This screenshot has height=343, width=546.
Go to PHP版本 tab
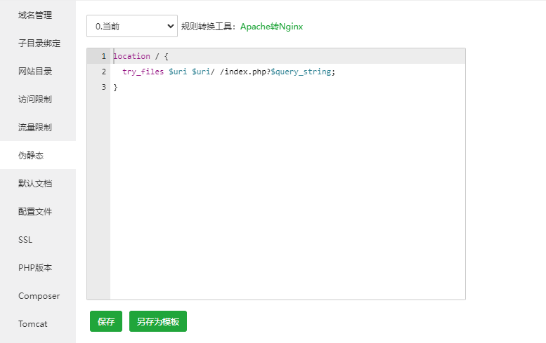[38, 267]
